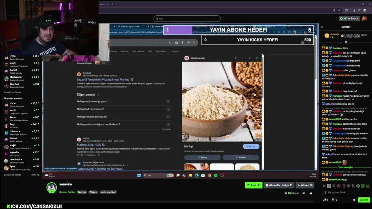The image size is (372, 209).
Task: Click Daha Az to show fewer recommended channels
Action: pyautogui.click(x=35, y=175)
